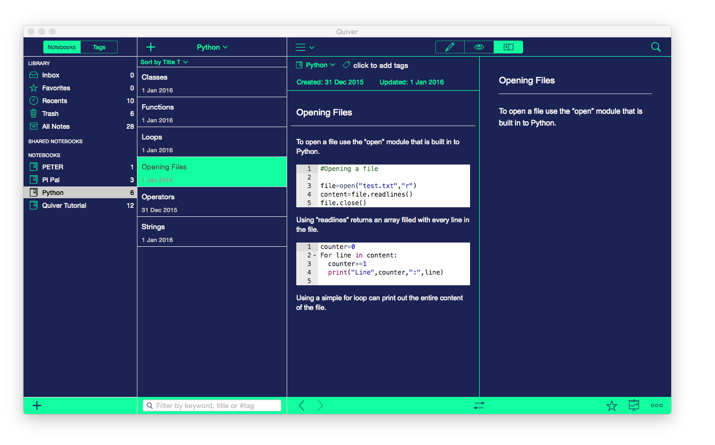Open the Operators note
715x445 pixels.
tap(212, 202)
